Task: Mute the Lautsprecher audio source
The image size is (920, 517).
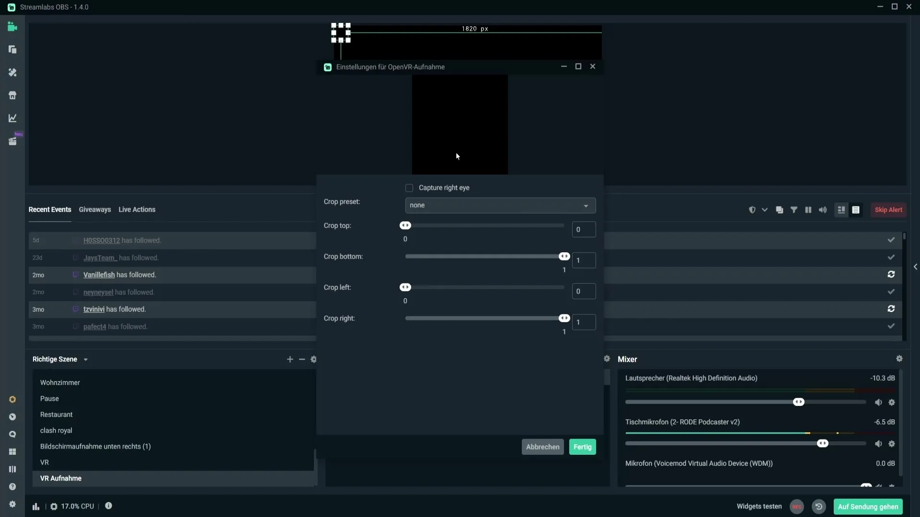Action: click(878, 403)
